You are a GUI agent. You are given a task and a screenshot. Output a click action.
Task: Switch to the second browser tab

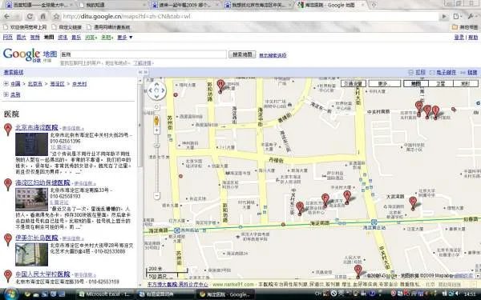pos(111,5)
